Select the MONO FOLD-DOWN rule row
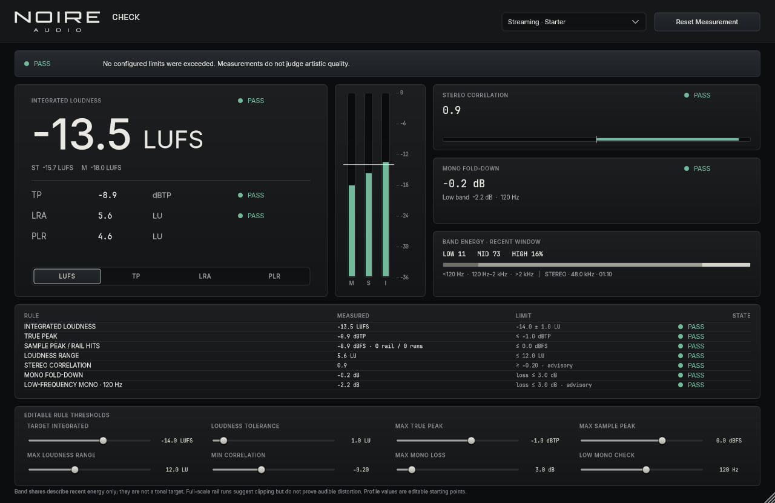The image size is (775, 503). 387,375
